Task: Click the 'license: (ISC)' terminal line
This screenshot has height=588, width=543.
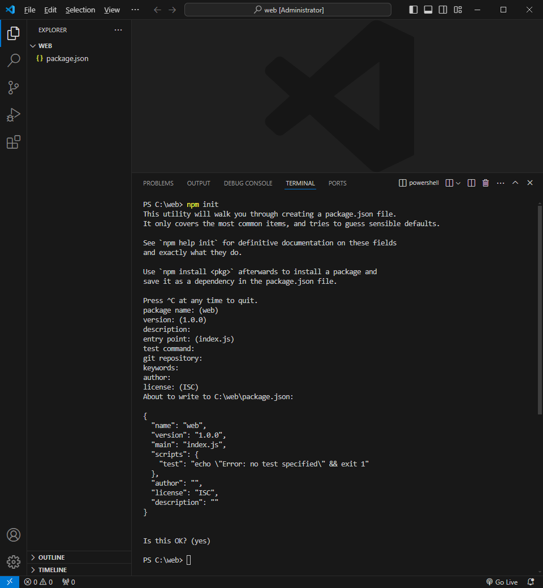Action: [x=171, y=387]
